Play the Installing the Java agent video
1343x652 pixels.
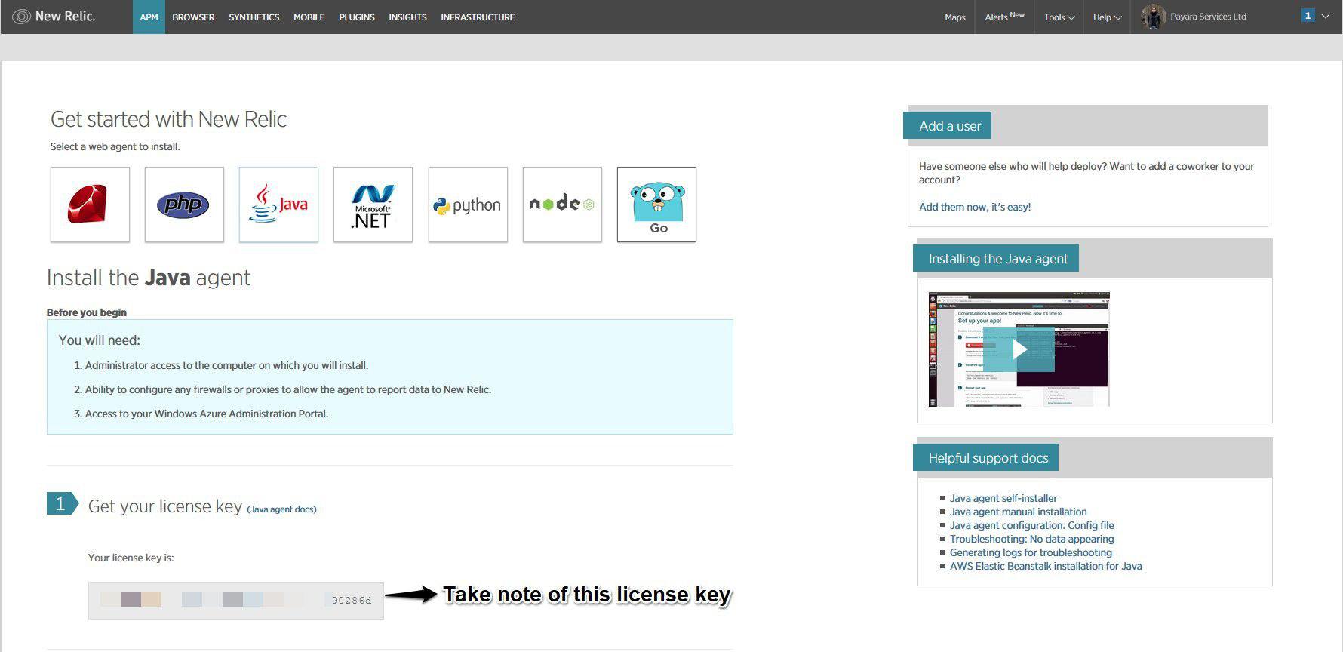tap(1019, 349)
